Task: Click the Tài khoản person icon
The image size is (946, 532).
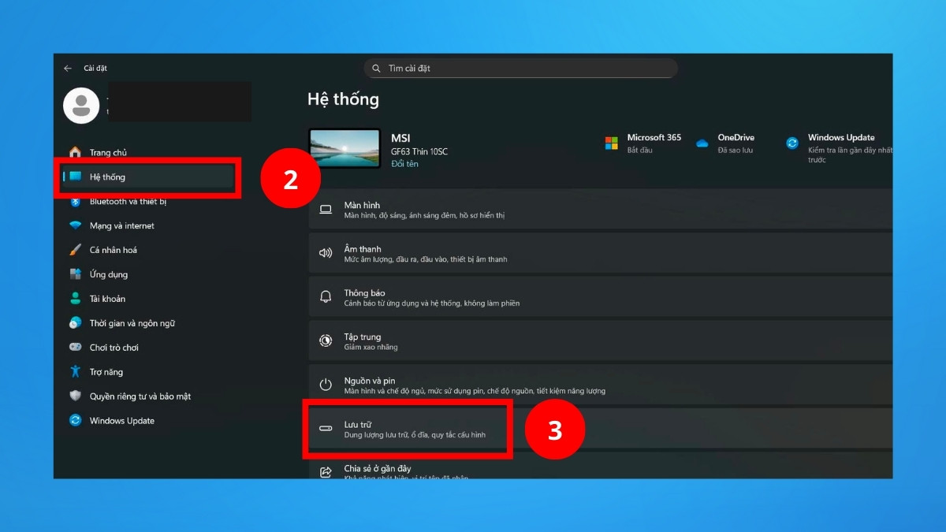Action: pyautogui.click(x=75, y=299)
